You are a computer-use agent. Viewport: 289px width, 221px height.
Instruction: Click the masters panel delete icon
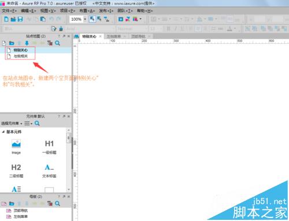point(50,204)
